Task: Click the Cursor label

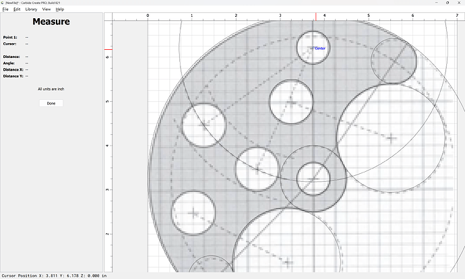Action: [10, 44]
